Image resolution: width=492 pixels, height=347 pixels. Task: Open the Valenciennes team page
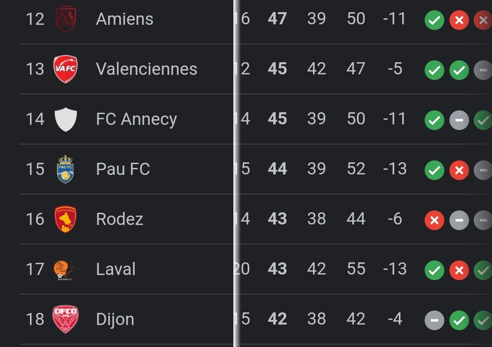click(x=146, y=69)
